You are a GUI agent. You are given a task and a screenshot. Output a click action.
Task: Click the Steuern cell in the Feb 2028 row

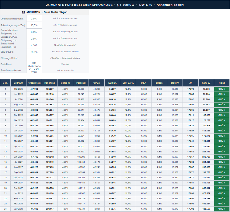tap(175, 198)
